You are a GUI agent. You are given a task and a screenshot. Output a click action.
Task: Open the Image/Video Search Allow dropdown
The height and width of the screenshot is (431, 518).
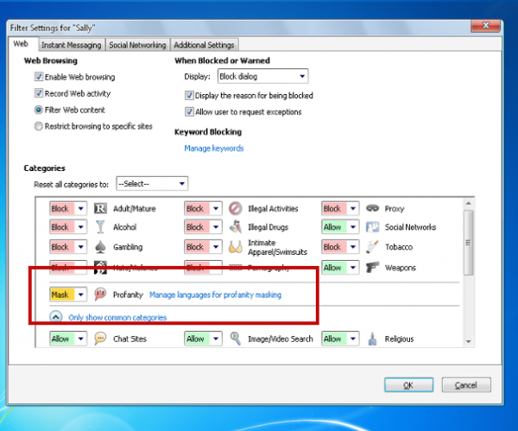point(203,339)
